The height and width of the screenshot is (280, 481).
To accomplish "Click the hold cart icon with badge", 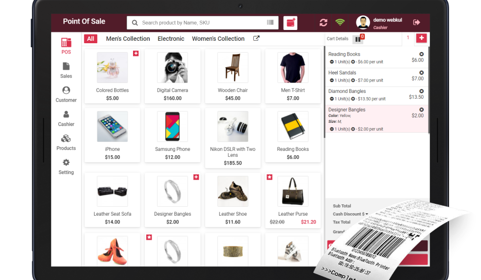I will (359, 38).
